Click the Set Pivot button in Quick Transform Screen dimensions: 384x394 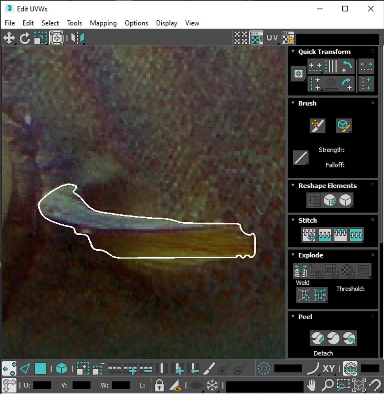(x=299, y=74)
